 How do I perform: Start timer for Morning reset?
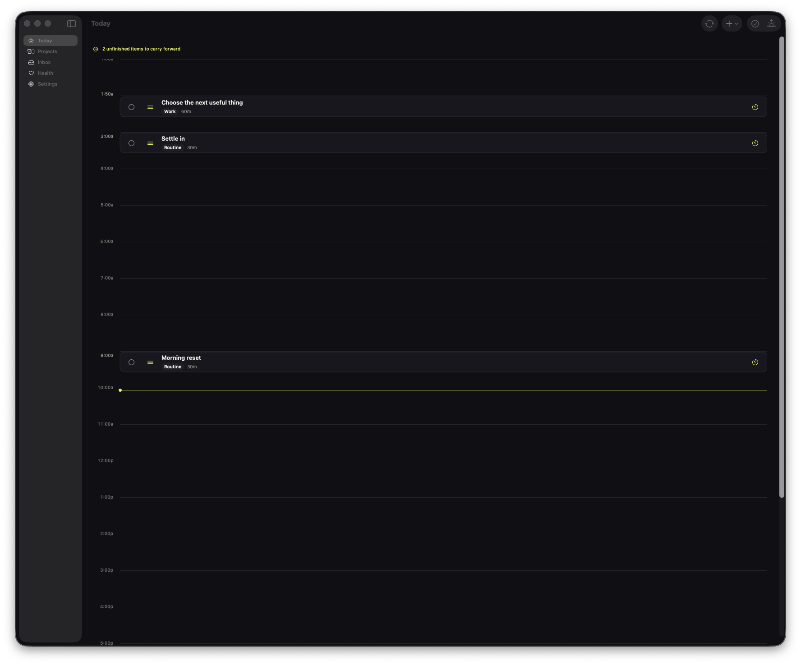[x=755, y=362]
